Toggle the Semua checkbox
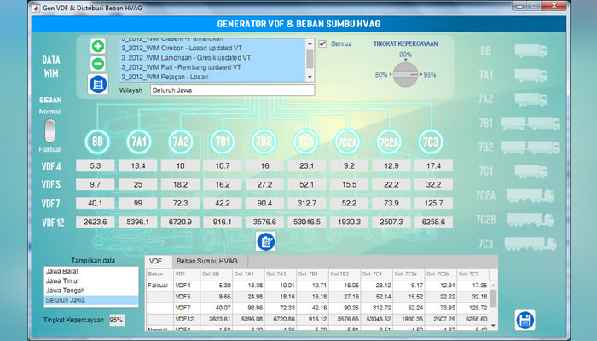The image size is (597, 341). (322, 43)
